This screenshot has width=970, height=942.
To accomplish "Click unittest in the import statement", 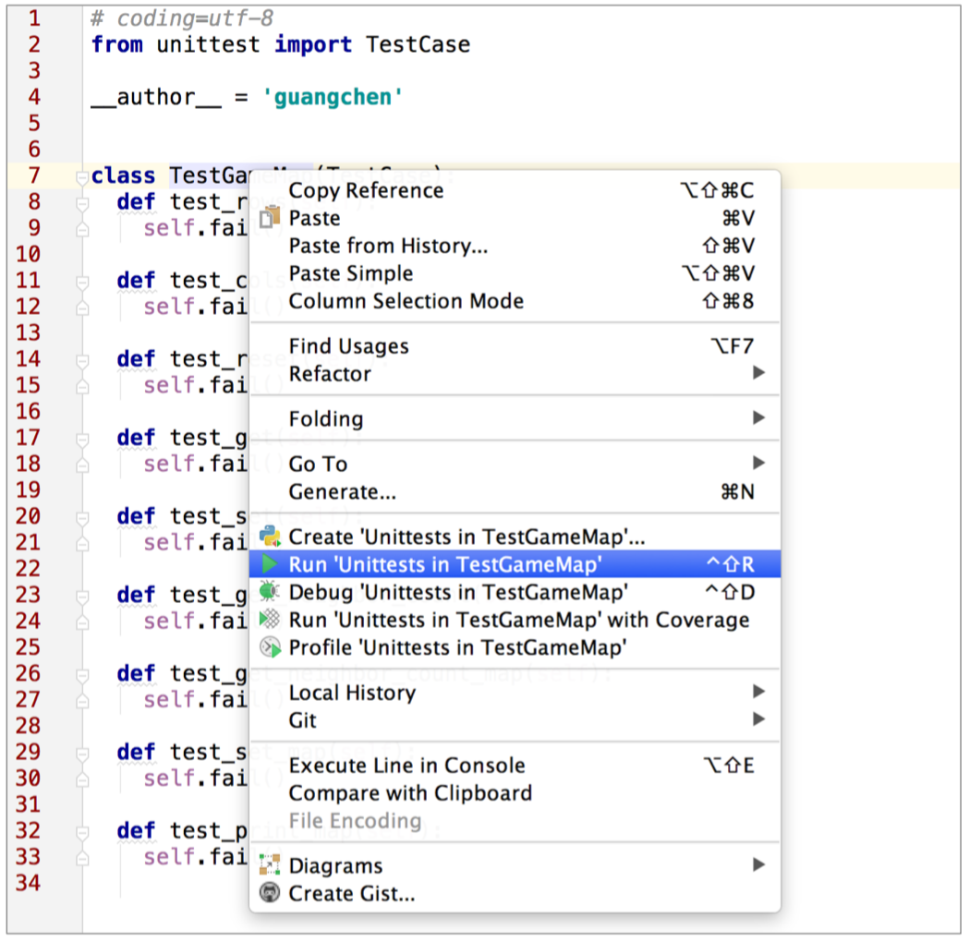I will (208, 44).
